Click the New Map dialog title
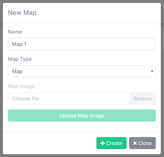Viewport: 164px width, 157px height. point(22,13)
